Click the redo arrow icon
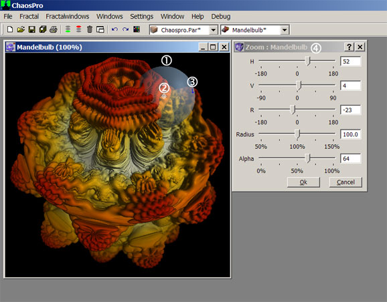 pos(125,29)
